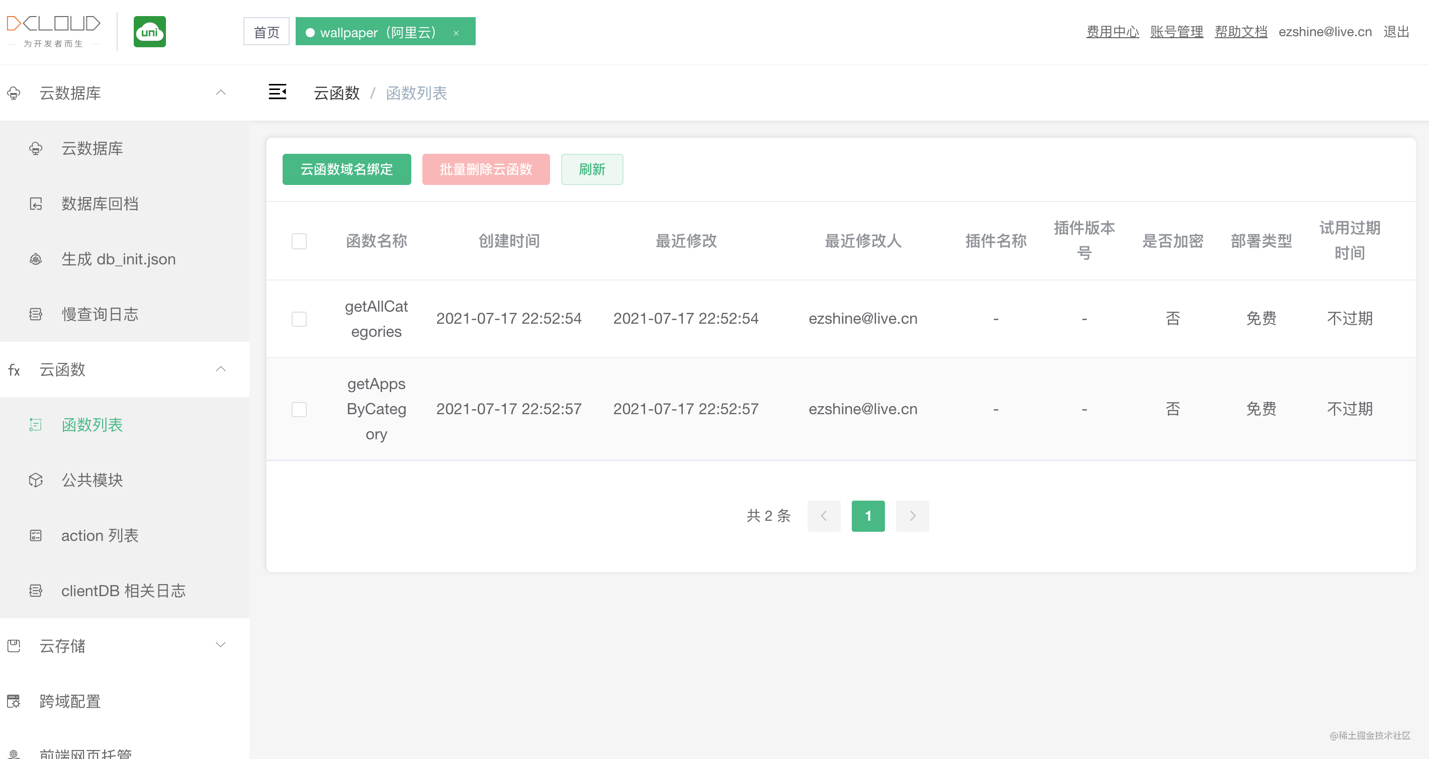This screenshot has height=759, width=1429.
Task: Click the clientDB 相关日志 icon
Action: tap(36, 591)
